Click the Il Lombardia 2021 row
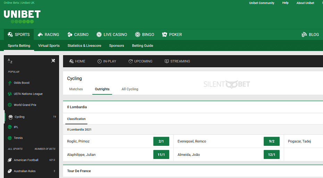This screenshot has width=323, height=178. 193,129
